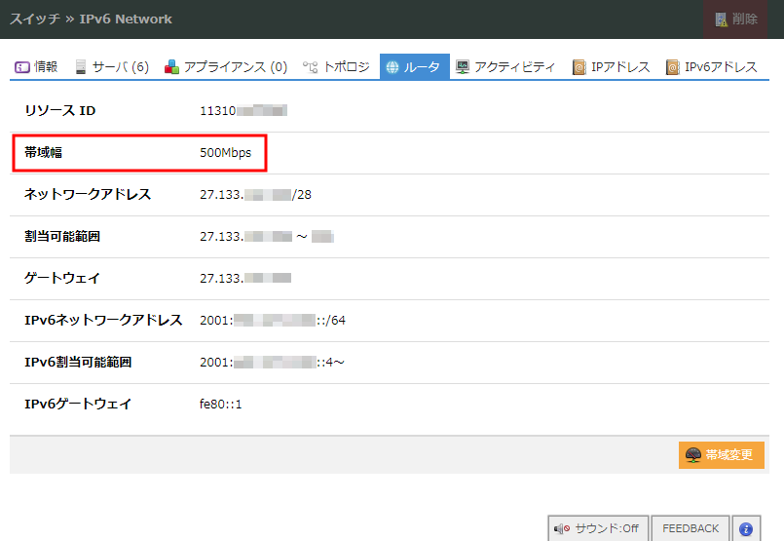Click the blue help icon at bottom right

click(x=746, y=528)
